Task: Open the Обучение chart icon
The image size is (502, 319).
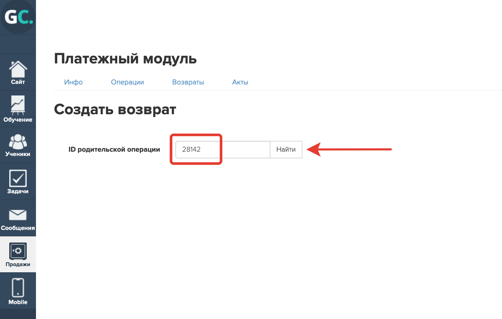Action: (x=18, y=105)
